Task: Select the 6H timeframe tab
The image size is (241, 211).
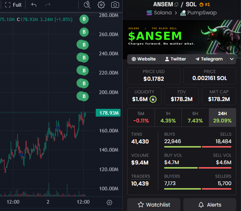Action: [195, 117]
